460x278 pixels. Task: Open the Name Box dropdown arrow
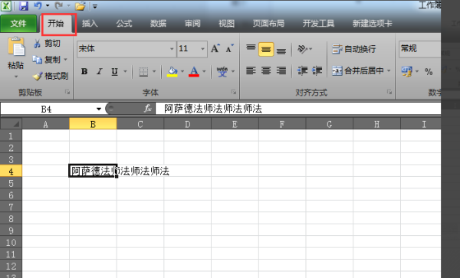point(99,109)
